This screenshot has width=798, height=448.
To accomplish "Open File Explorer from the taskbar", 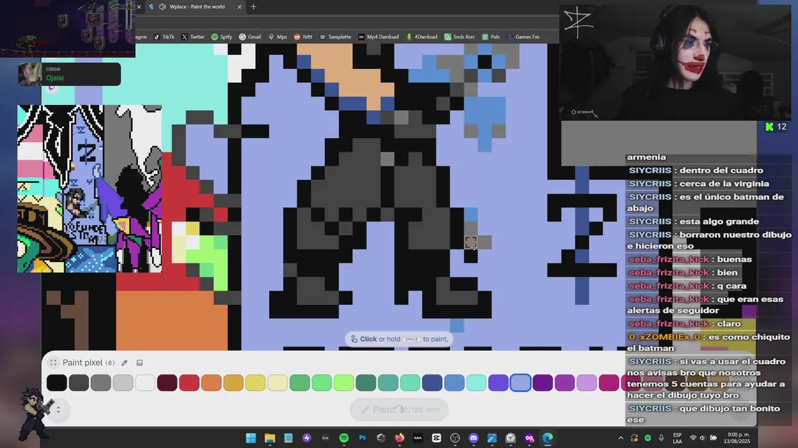I will click(x=269, y=438).
